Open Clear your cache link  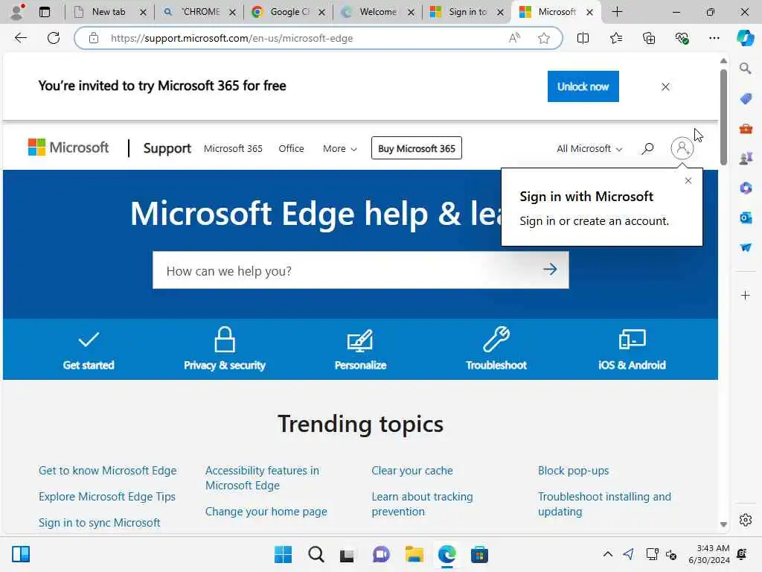click(412, 471)
